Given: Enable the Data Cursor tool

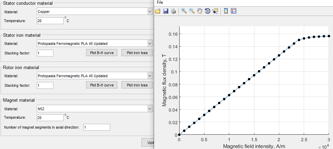Looking at the screenshot, I should coord(215,11).
